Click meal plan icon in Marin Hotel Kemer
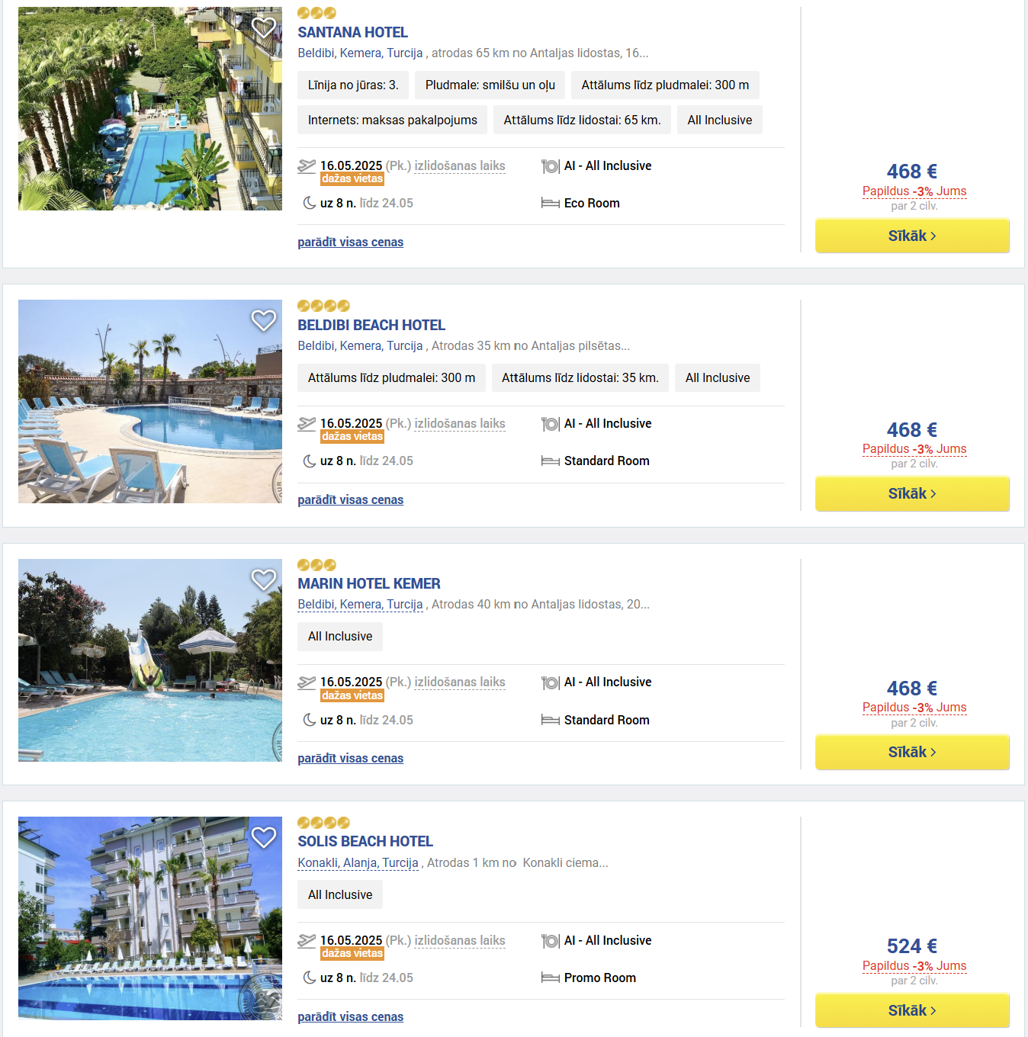Screen dimensions: 1028x1037 pos(551,682)
